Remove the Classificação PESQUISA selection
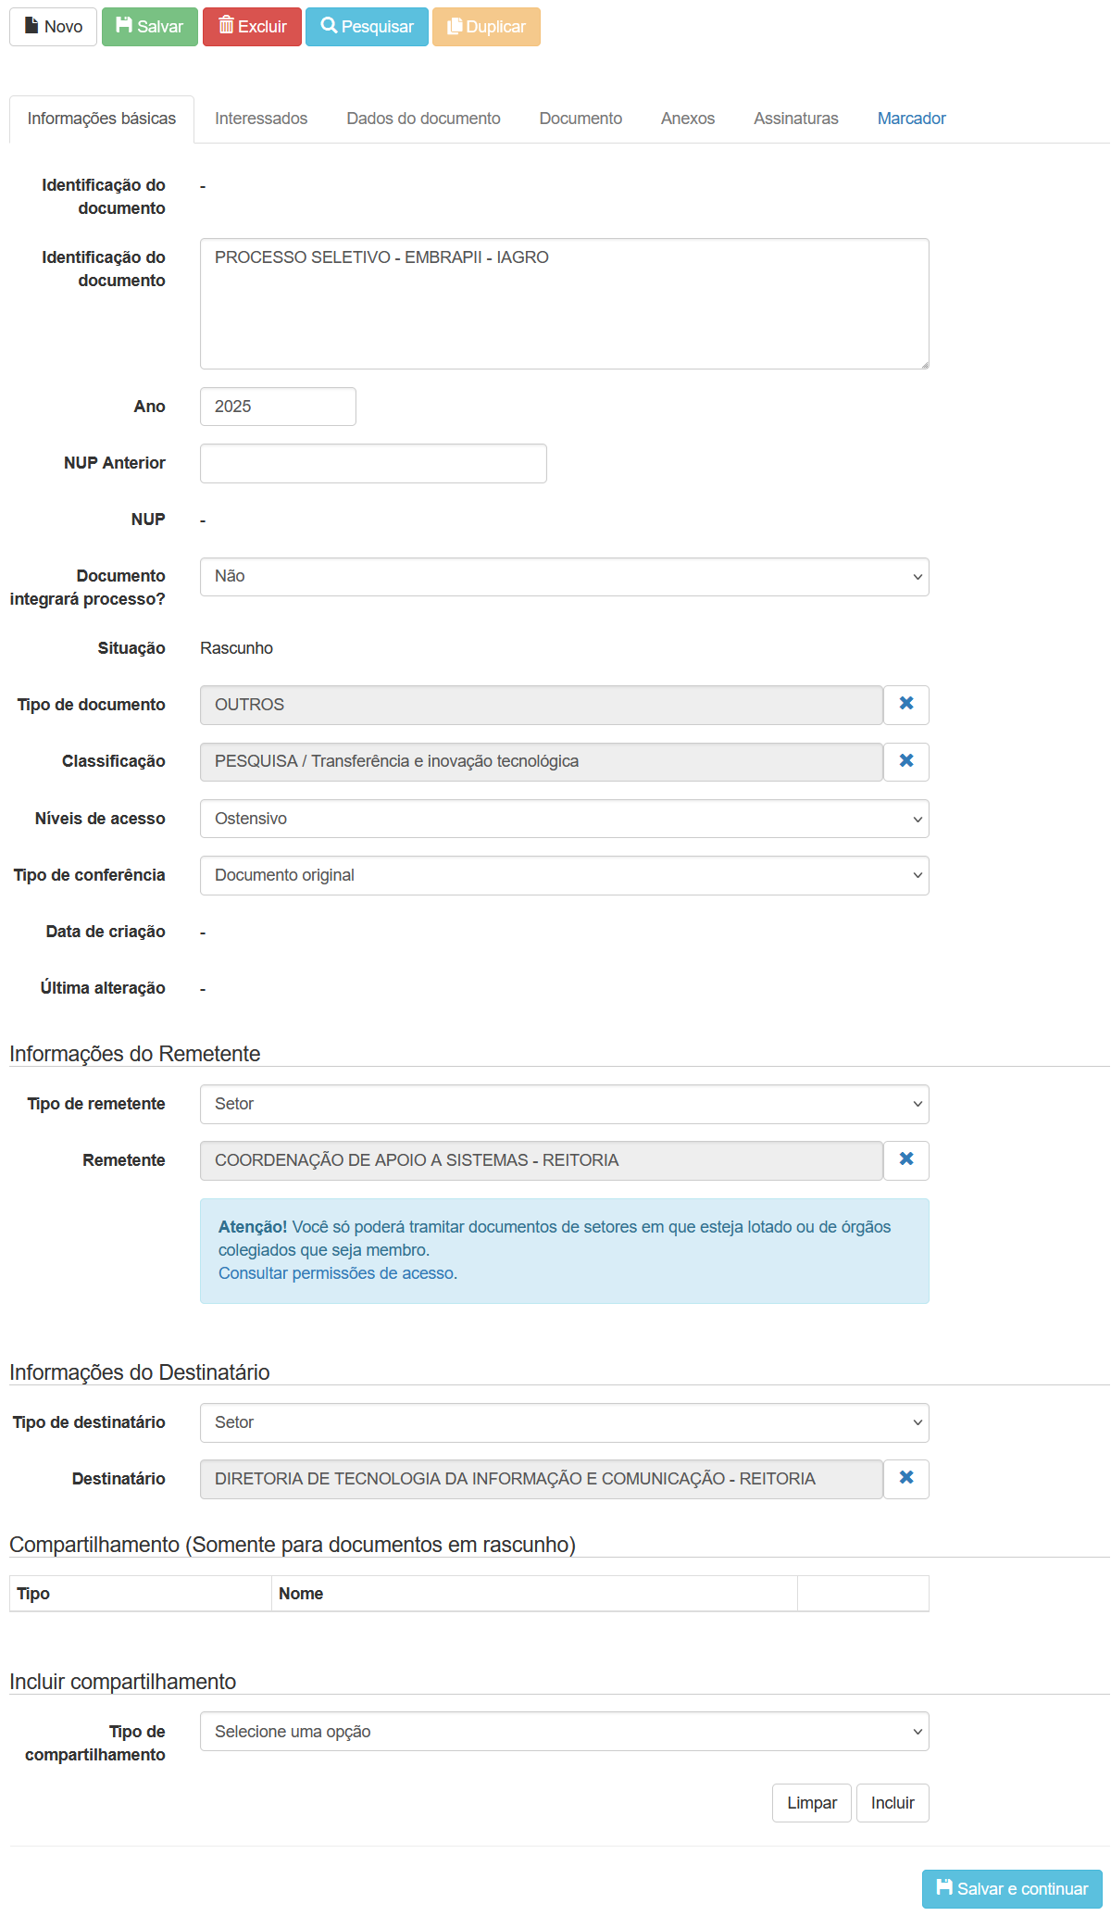This screenshot has height=1916, width=1111. [905, 761]
